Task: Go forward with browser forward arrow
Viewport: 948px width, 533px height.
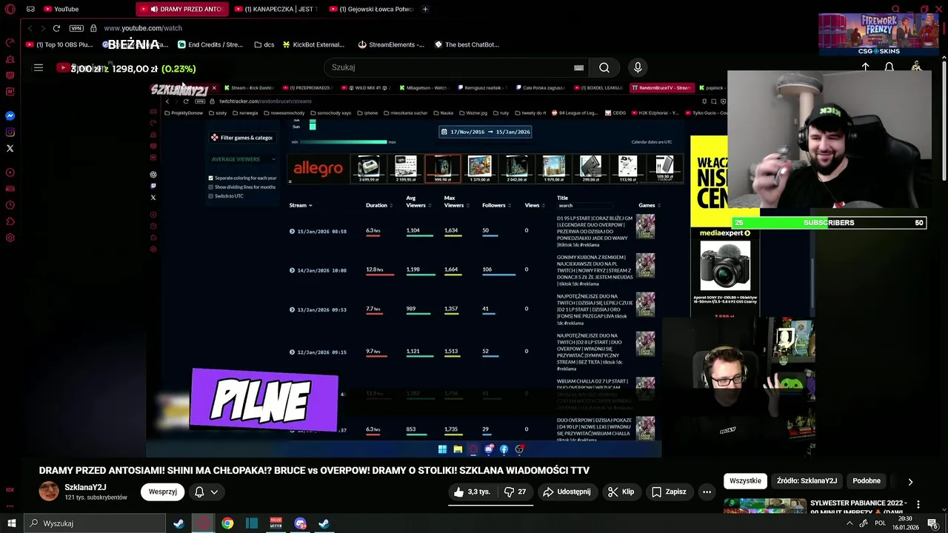Action: pyautogui.click(x=42, y=28)
